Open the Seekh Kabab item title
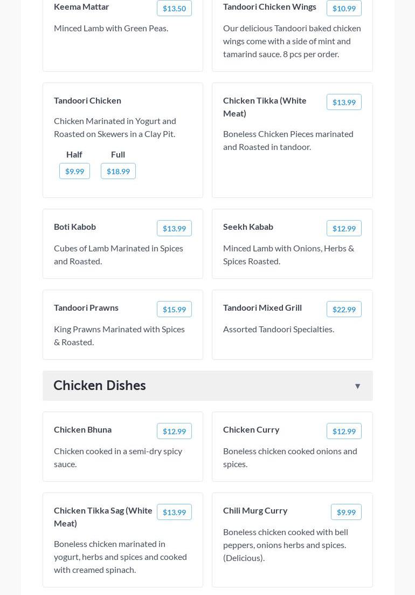This screenshot has width=415, height=595. pyautogui.click(x=248, y=227)
